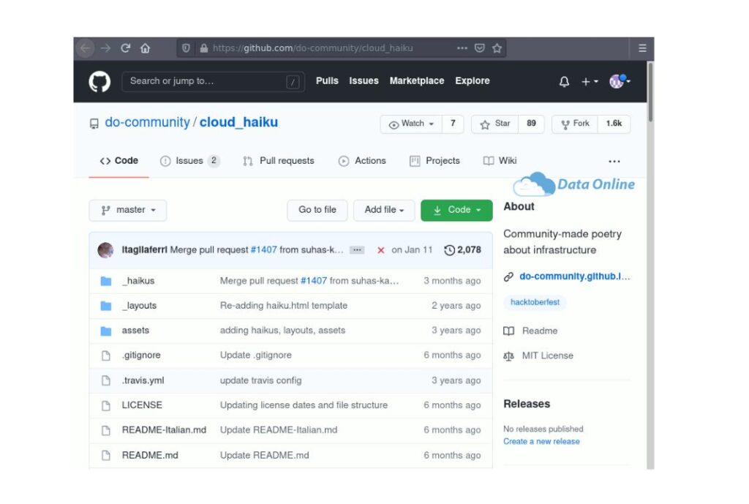Viewport: 749px width, 504px height.
Task: Click Create a new release link
Action: 541,442
